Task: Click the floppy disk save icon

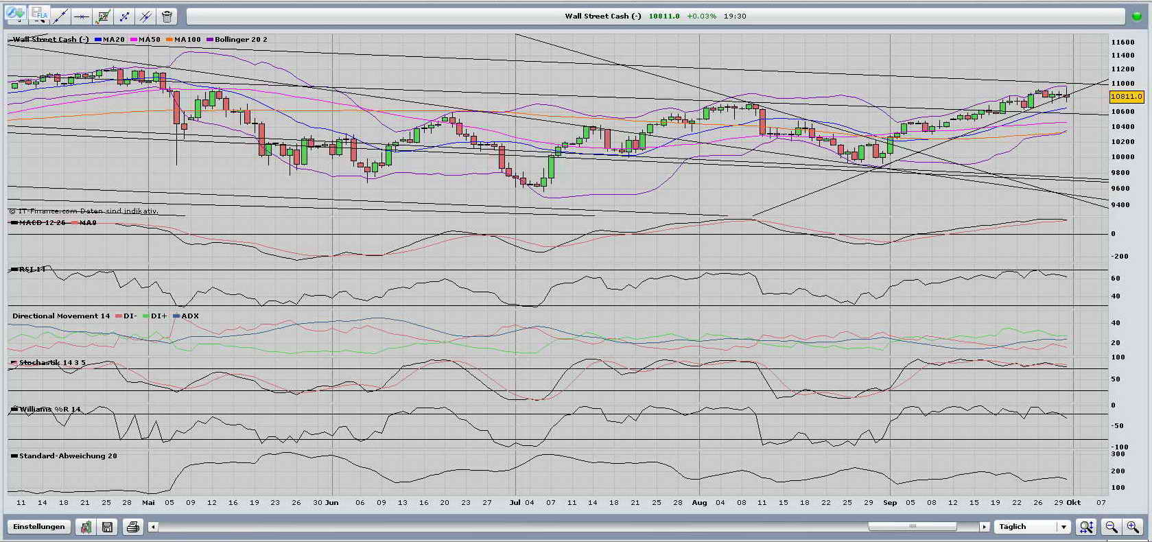Action: [x=107, y=527]
